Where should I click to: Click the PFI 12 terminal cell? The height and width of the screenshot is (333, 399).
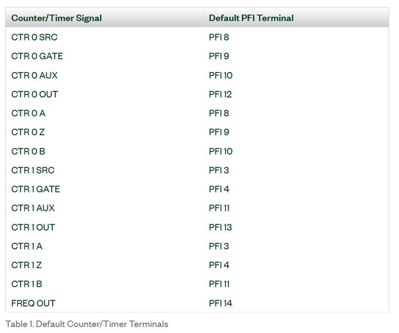220,94
